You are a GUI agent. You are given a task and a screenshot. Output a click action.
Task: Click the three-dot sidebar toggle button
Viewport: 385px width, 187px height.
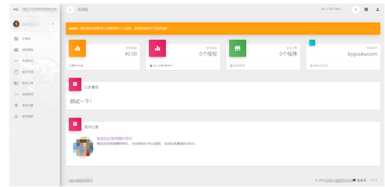point(70,9)
